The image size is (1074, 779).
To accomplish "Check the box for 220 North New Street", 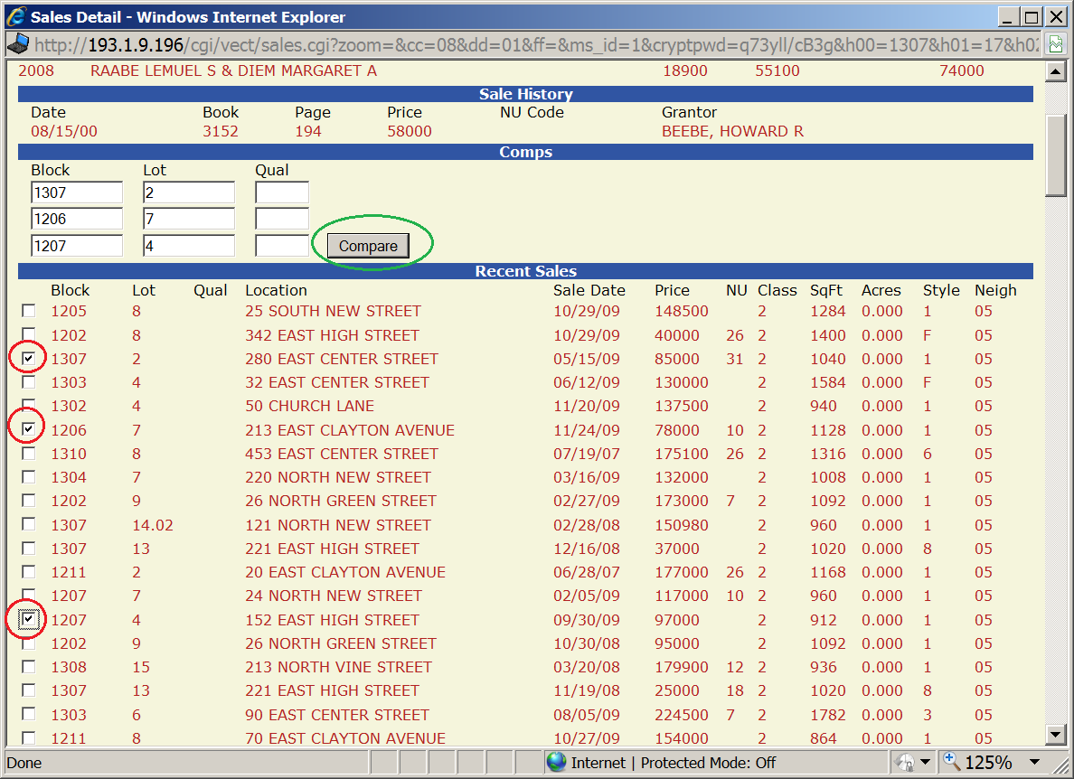I will point(29,476).
